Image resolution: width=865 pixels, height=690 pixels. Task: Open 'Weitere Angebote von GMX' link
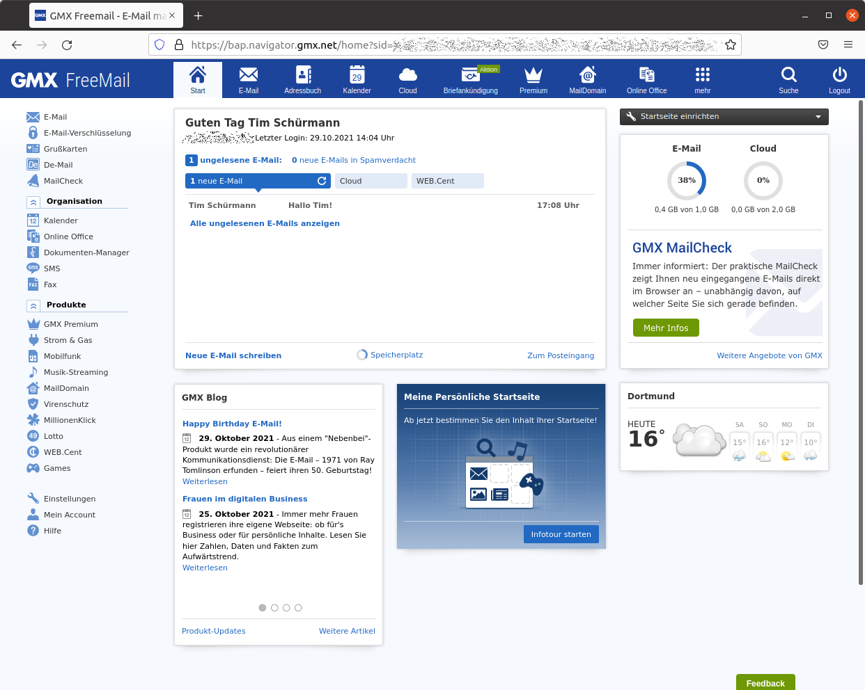(770, 355)
